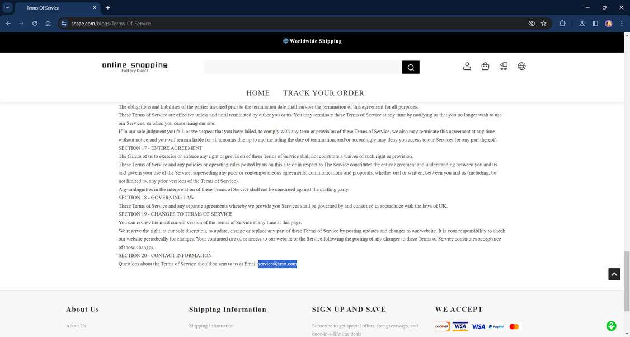Viewport: 630px width, 337px height.
Task: Click the PayPal payment logo
Action: click(496, 326)
